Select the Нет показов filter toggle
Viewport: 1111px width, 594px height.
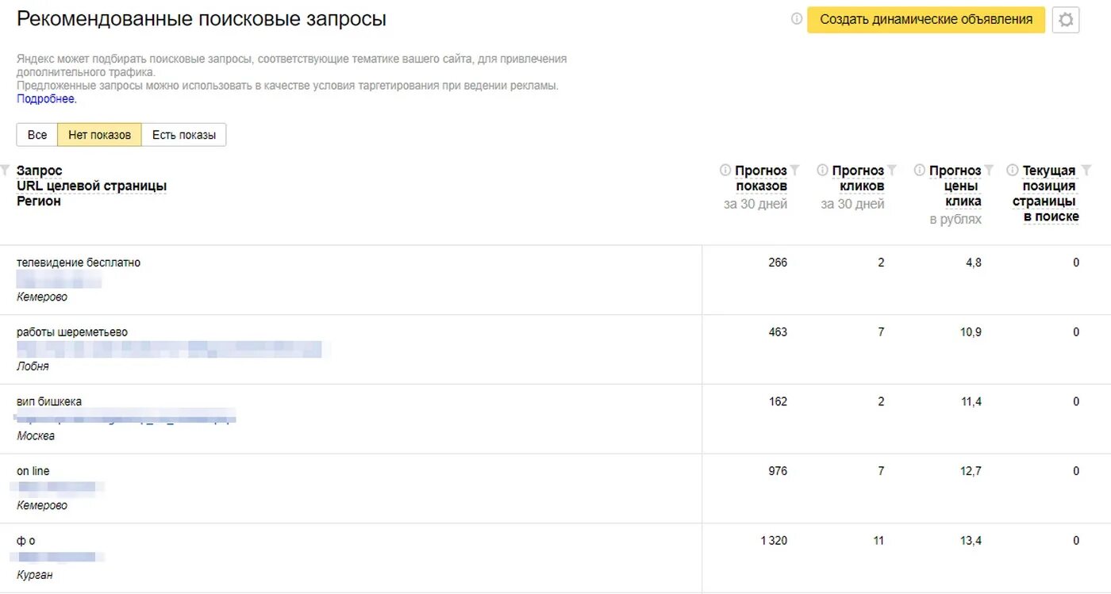tap(100, 135)
